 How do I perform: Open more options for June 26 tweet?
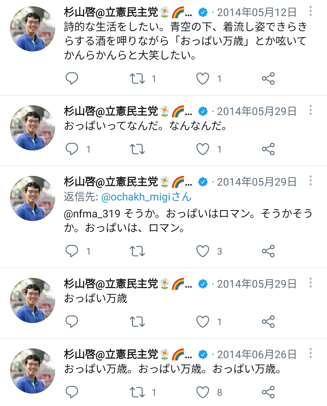[x=310, y=353]
